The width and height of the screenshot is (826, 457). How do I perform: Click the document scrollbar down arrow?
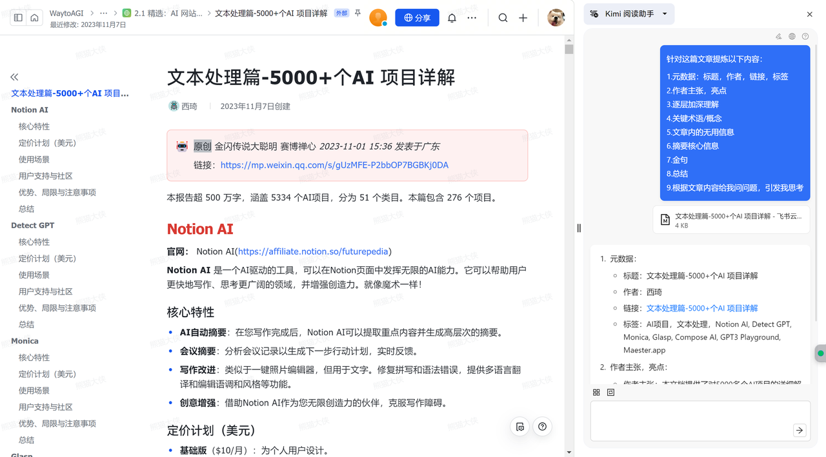(569, 452)
